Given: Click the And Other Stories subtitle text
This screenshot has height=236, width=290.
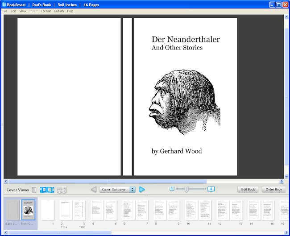Looking at the screenshot, I should [177, 48].
